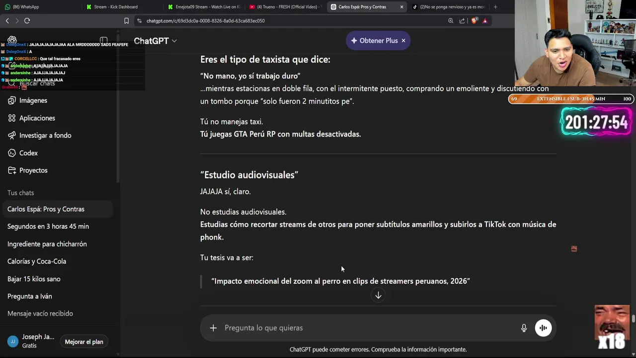Click the Mejorar el plan button
Image resolution: width=636 pixels, height=358 pixels.
point(84,342)
